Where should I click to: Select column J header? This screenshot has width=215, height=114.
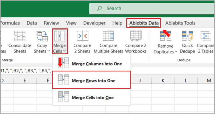[x=140, y=81]
